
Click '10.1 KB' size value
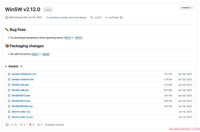click(x=168, y=74)
